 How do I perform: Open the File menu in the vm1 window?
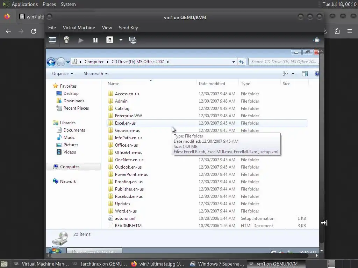pyautogui.click(x=52, y=28)
